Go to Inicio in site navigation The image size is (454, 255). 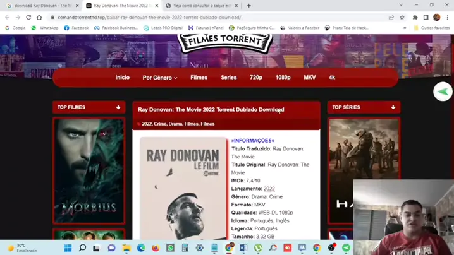pyautogui.click(x=123, y=78)
